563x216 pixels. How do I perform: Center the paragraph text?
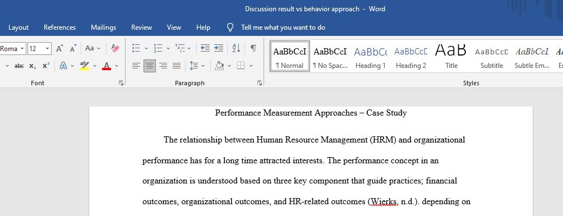[150, 66]
